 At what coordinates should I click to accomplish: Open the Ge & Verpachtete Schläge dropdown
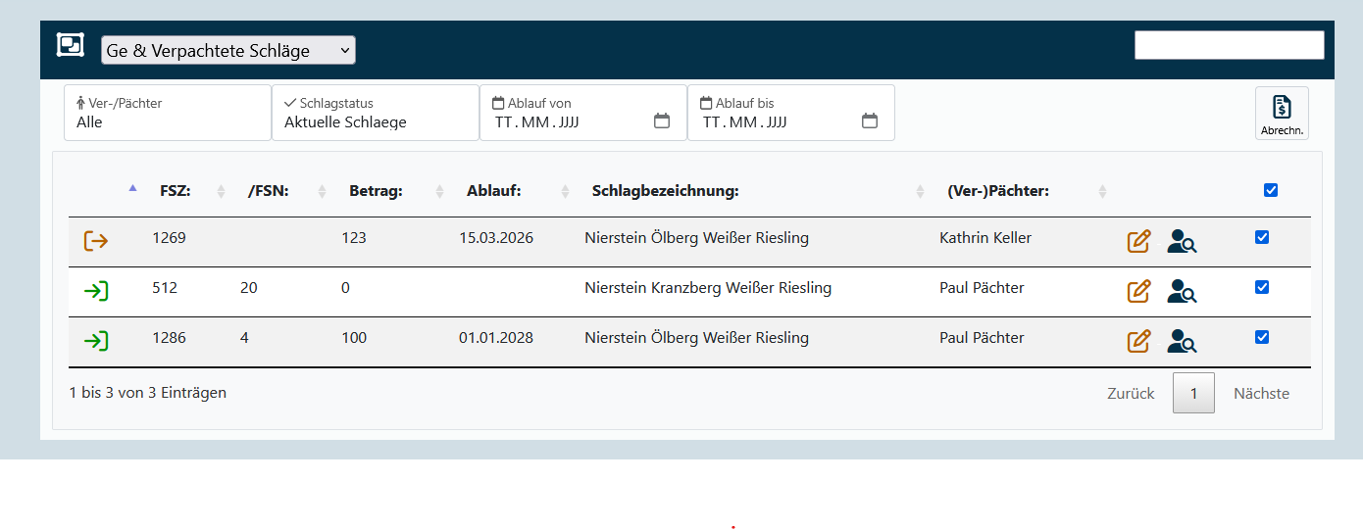[x=227, y=51]
